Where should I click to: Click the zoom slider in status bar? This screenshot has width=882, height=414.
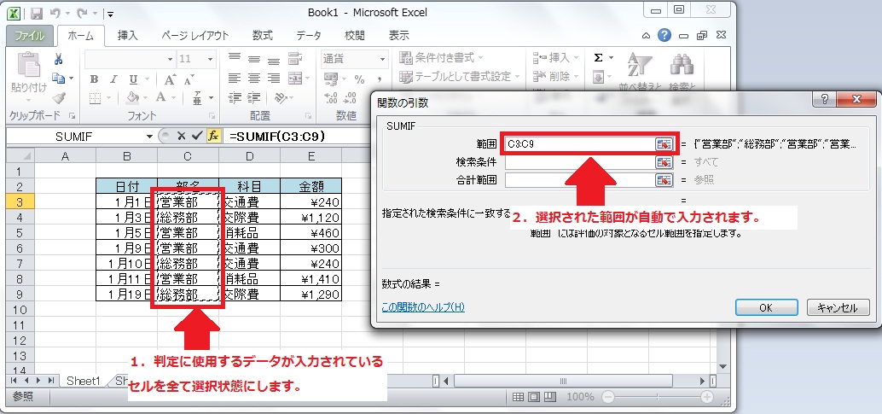click(656, 397)
